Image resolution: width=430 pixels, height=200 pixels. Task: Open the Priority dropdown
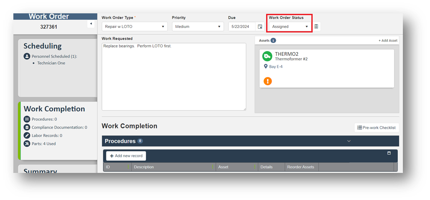click(198, 27)
